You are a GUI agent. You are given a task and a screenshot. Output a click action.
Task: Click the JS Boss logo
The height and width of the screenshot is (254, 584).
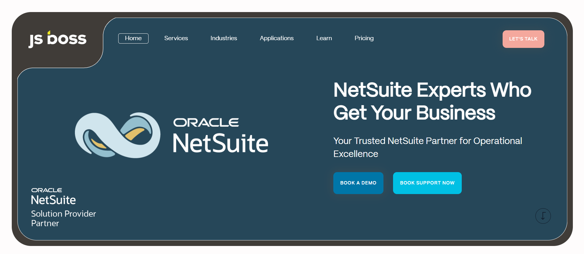tap(58, 39)
